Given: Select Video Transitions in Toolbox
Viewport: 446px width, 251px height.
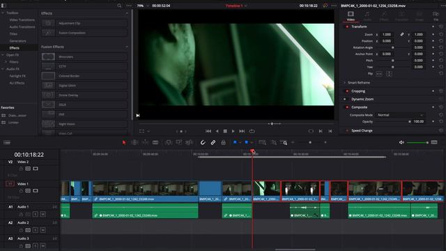Looking at the screenshot, I should click(22, 20).
